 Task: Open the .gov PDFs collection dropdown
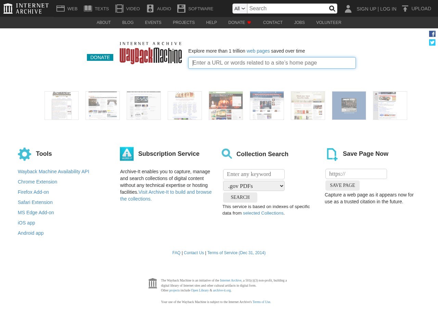254,186
